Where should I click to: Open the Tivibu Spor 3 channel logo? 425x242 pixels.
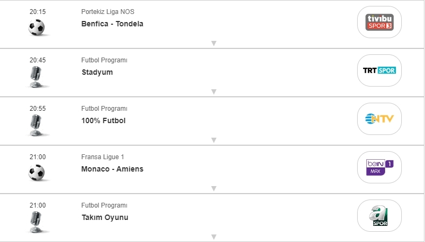[380, 22]
